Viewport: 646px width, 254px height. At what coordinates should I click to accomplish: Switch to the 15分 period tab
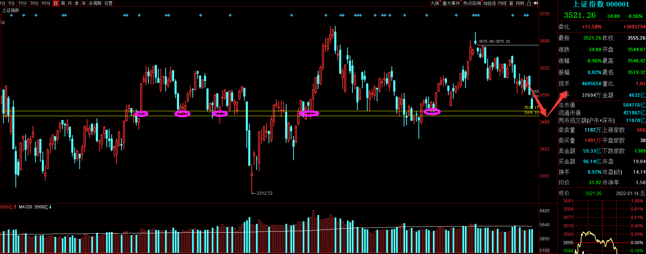coord(22,3)
